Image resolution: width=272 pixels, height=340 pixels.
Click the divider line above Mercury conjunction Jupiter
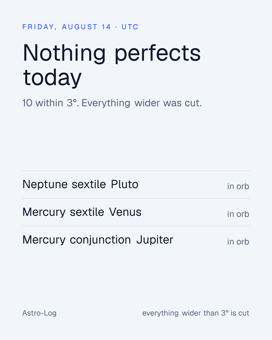tap(136, 226)
